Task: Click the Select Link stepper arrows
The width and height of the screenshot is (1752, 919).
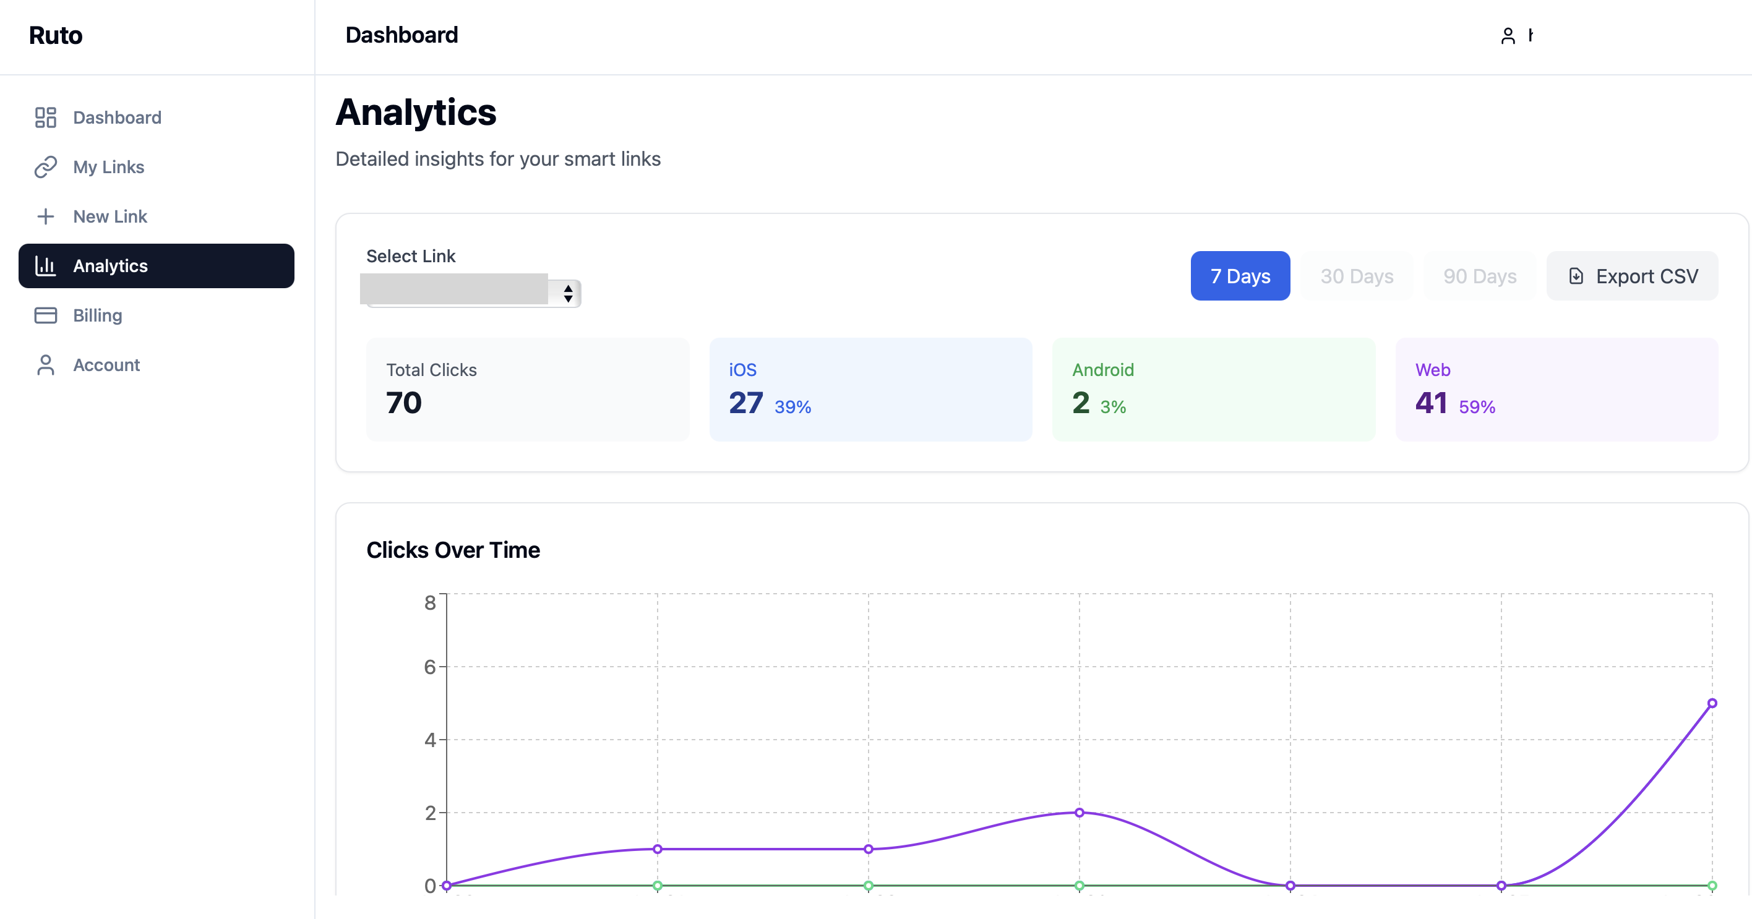Action: pyautogui.click(x=567, y=293)
